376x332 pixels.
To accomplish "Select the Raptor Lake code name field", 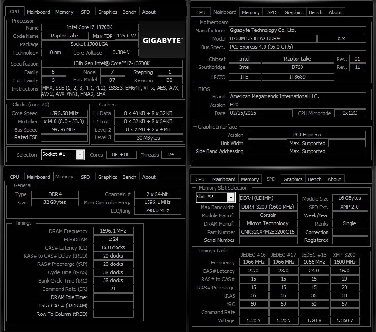I will 65,36.
